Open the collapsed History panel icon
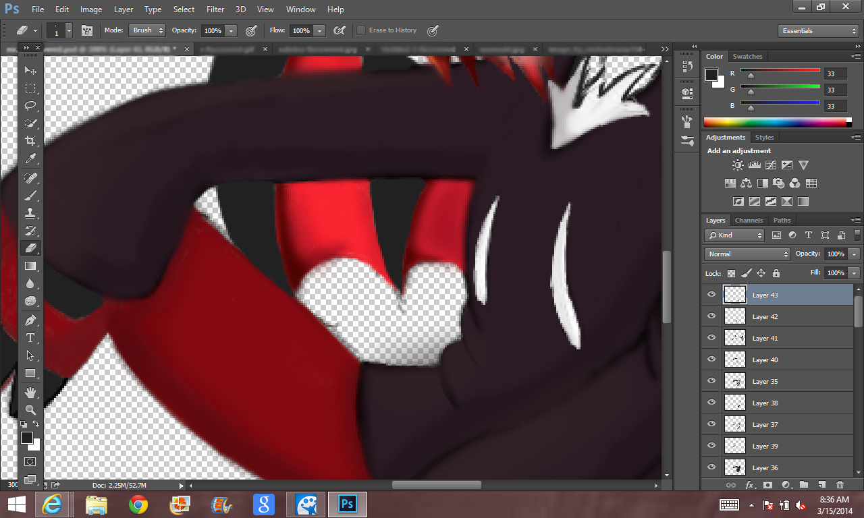 [x=687, y=66]
